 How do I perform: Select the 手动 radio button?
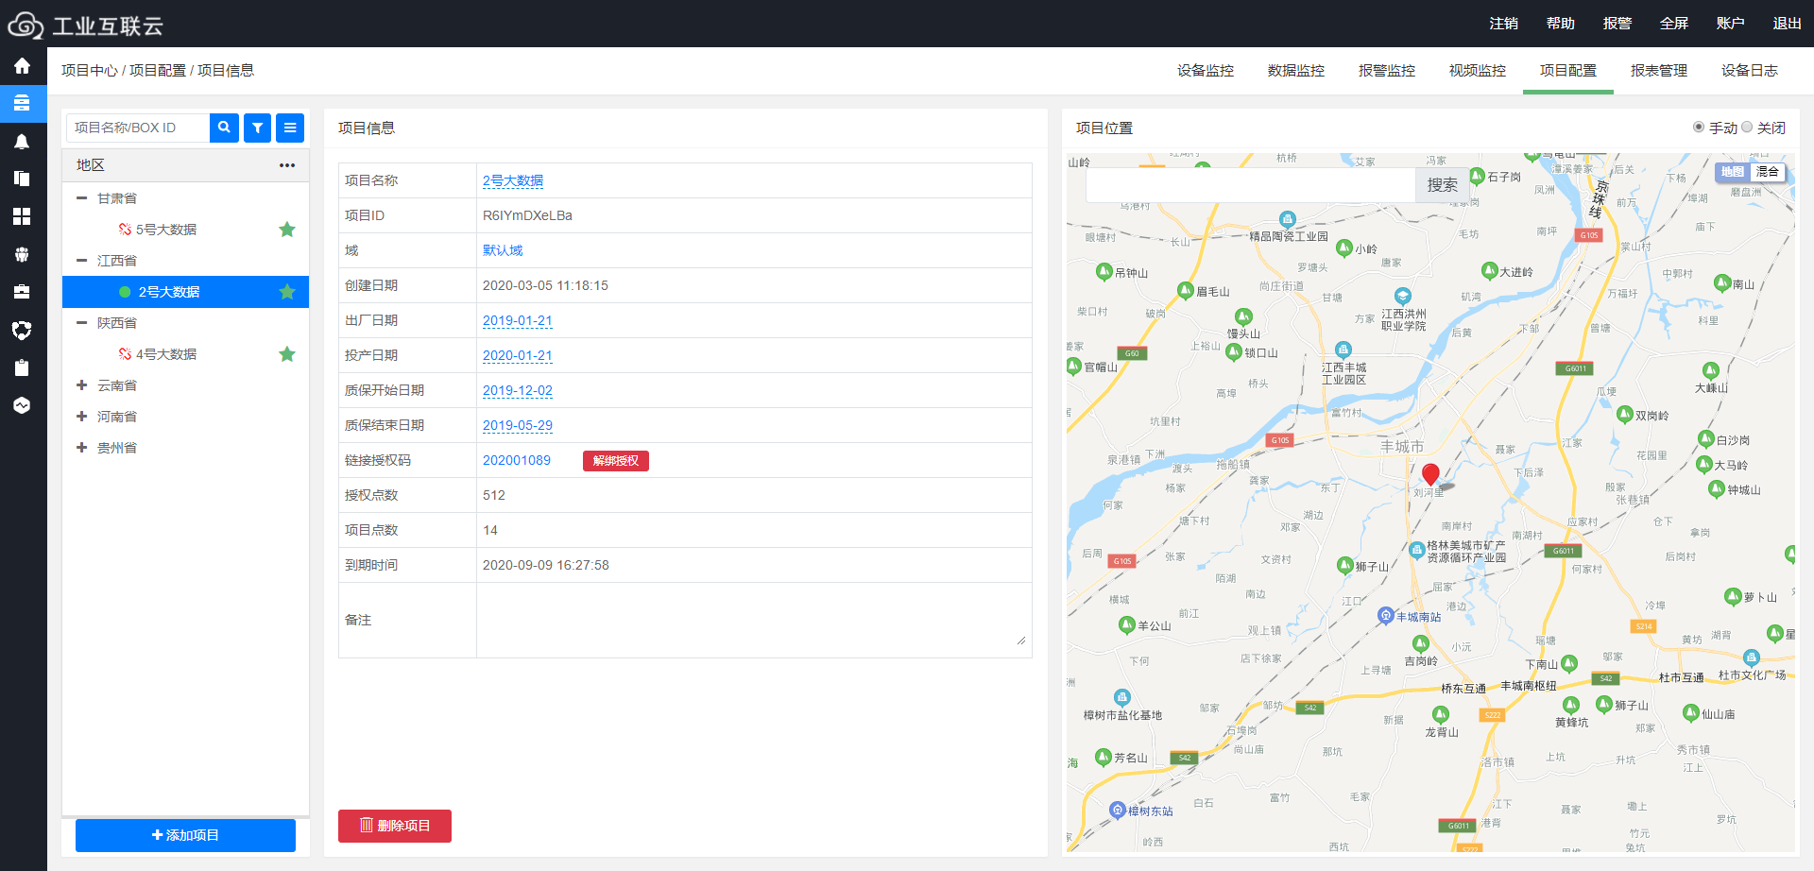[x=1699, y=128]
